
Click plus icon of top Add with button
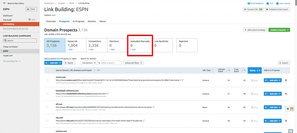(46, 63)
